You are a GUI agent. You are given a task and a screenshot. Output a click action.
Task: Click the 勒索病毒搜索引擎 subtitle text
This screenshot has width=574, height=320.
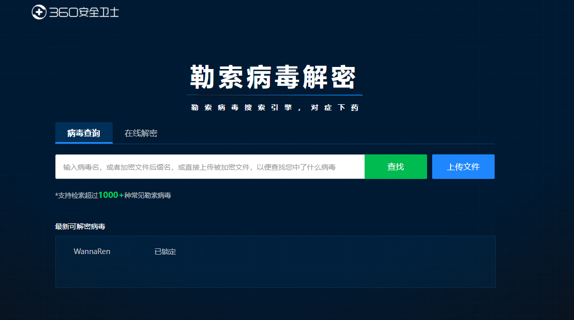pos(274,107)
